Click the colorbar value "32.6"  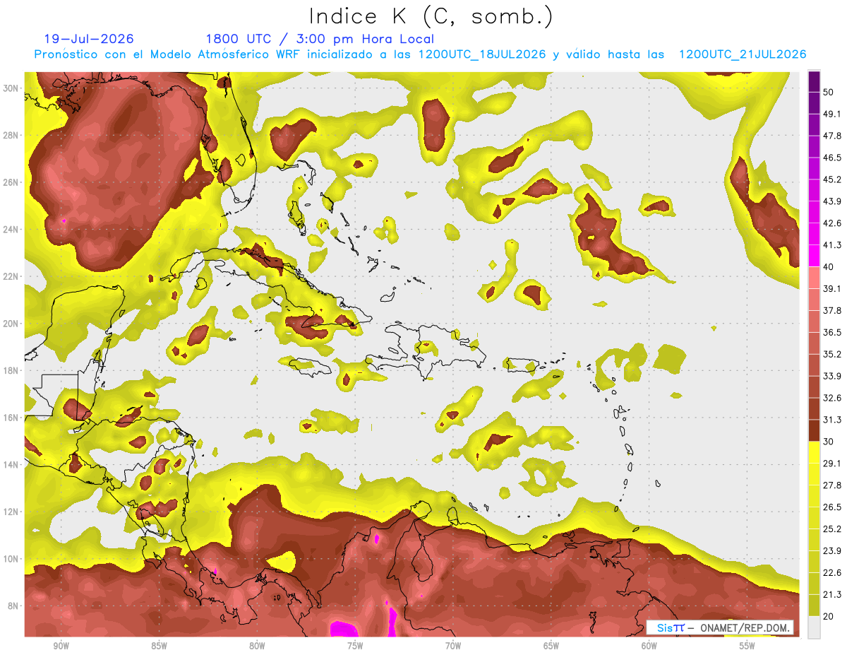pos(833,398)
